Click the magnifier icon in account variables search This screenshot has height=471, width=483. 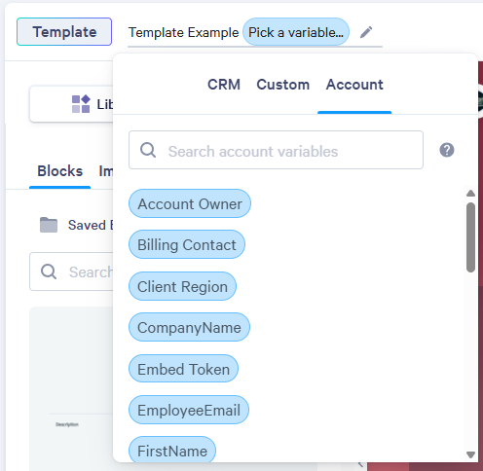(148, 150)
